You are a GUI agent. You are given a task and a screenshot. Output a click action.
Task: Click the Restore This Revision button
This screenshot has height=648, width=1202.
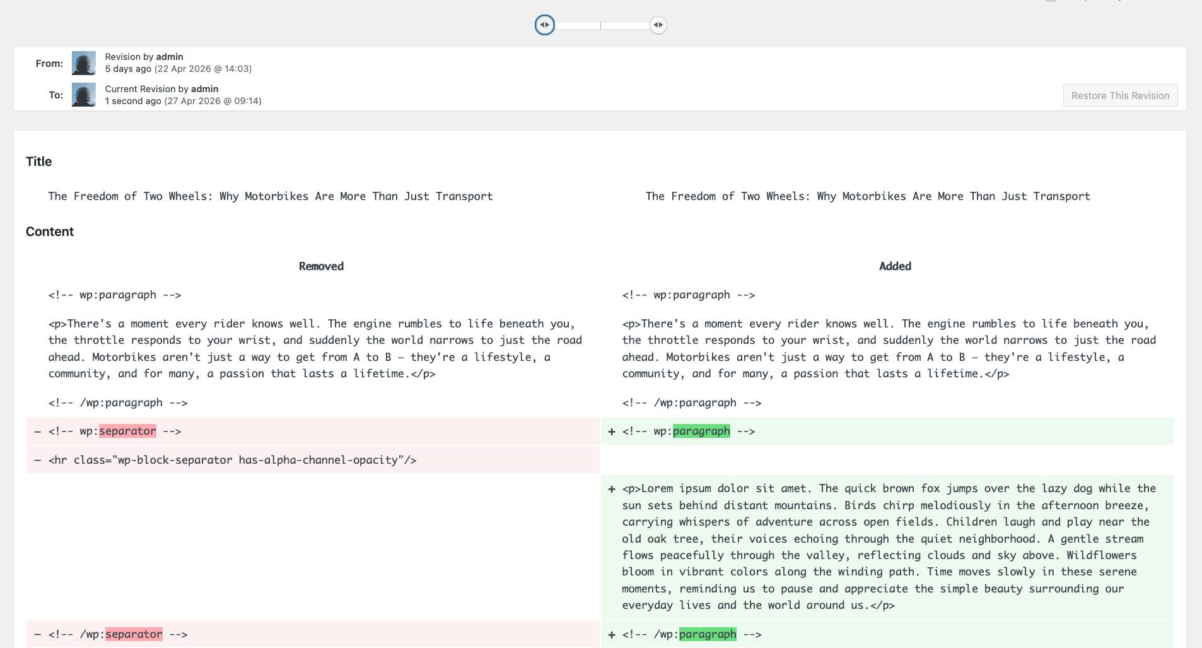[1120, 95]
